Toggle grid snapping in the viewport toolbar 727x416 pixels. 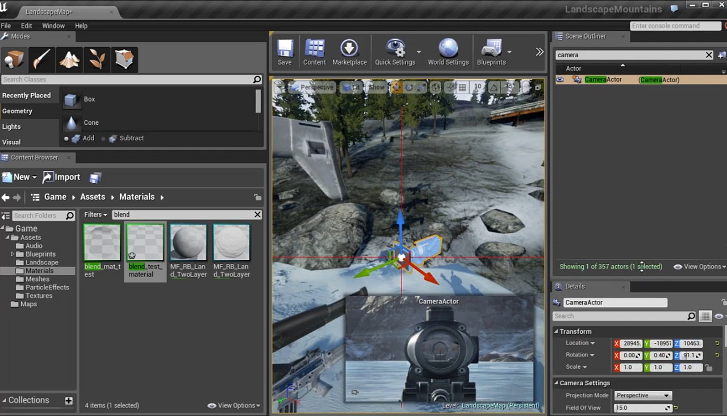(x=462, y=87)
